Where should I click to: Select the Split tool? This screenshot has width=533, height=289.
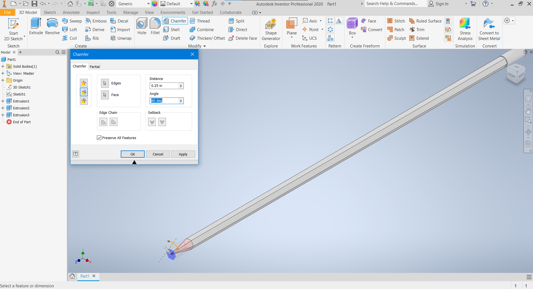coord(237,21)
